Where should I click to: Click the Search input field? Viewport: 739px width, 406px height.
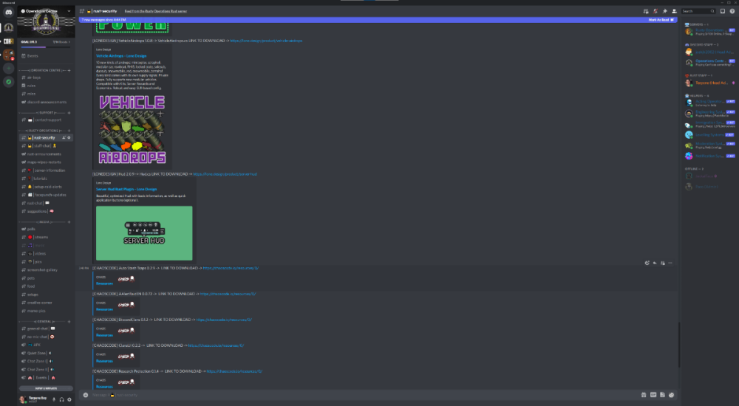tap(698, 11)
